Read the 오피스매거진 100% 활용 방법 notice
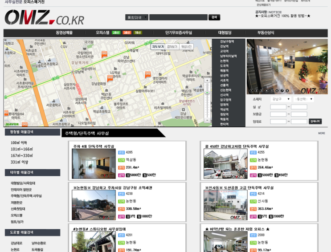The image size is (331, 252). (282, 16)
